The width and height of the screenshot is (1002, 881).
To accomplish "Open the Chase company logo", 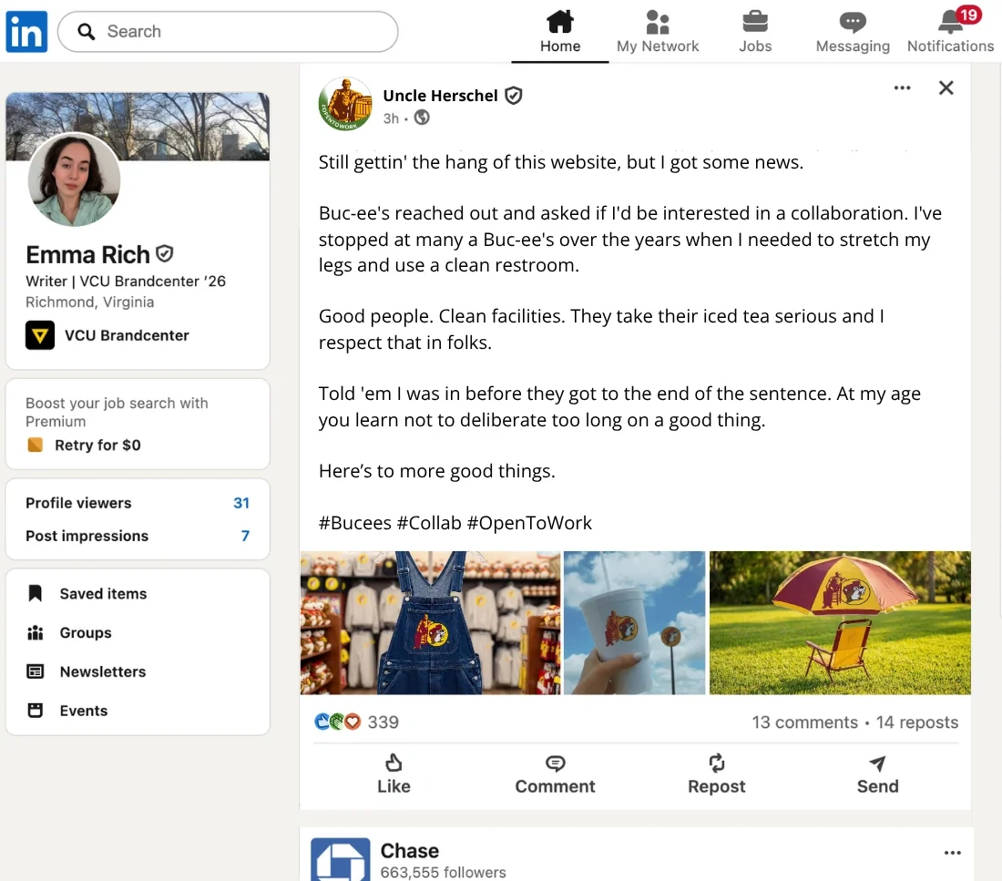I will click(x=341, y=859).
